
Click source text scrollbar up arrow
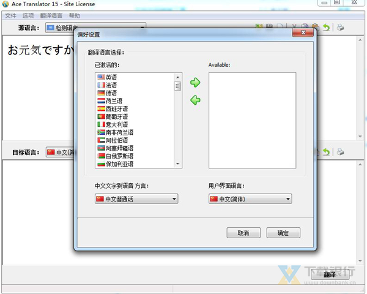point(360,40)
